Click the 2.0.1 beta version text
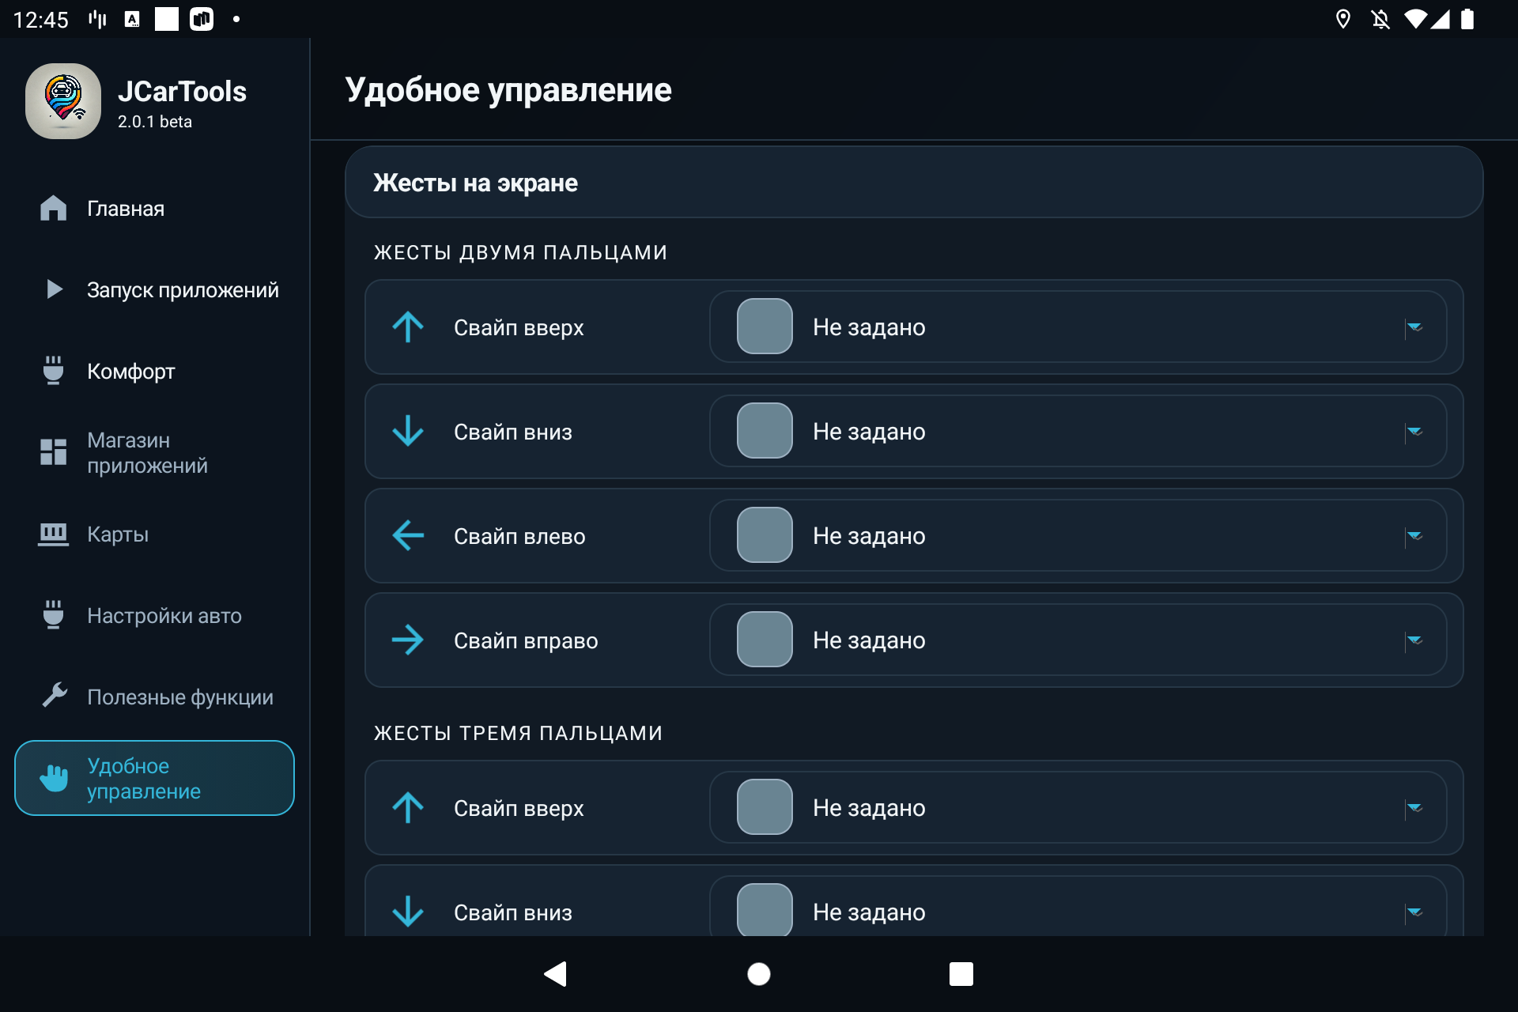 click(x=155, y=122)
